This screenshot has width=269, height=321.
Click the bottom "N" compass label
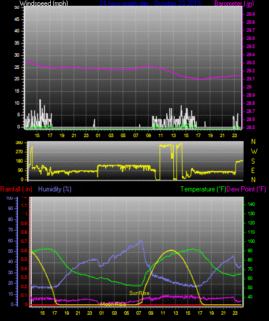click(x=253, y=180)
